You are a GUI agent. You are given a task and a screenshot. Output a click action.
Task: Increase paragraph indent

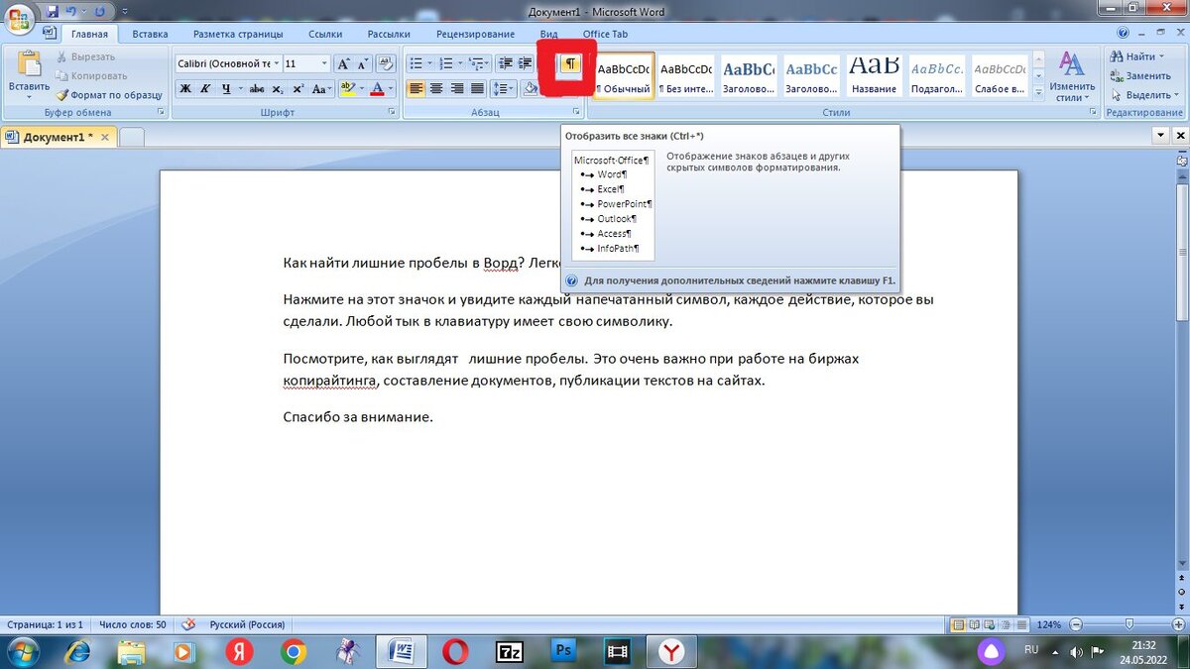(x=526, y=63)
